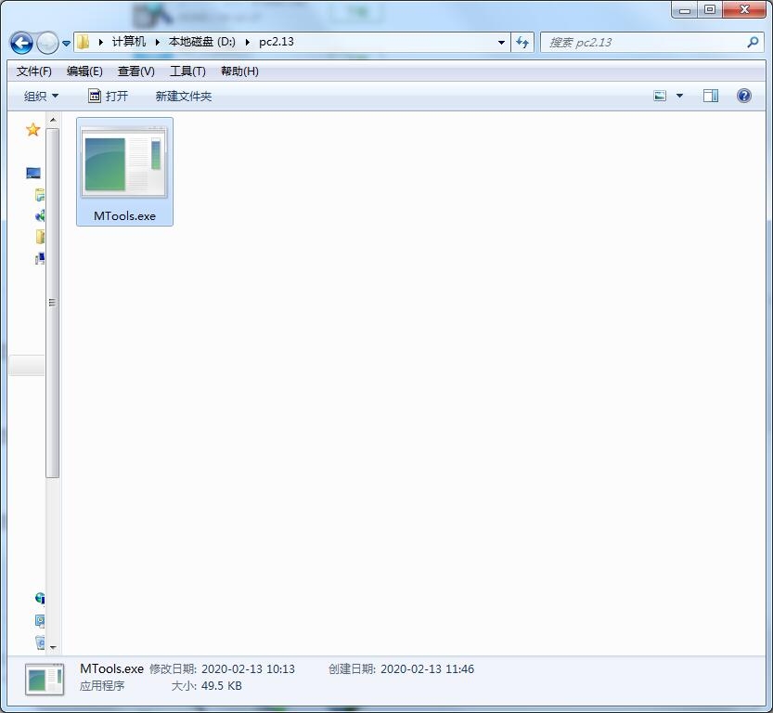Open Help with the blue question icon
Viewport: 773px width, 713px height.
coord(744,96)
